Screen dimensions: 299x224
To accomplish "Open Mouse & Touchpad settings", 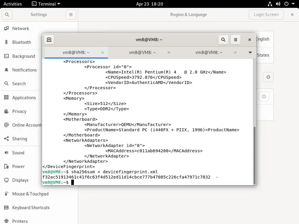I will 39,194.
